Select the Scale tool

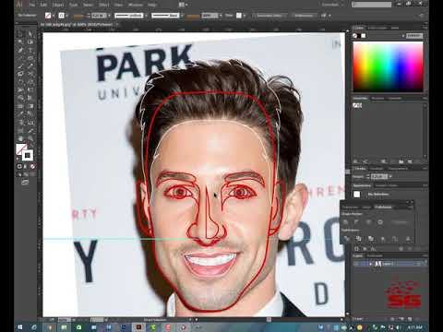pyautogui.click(x=30, y=82)
